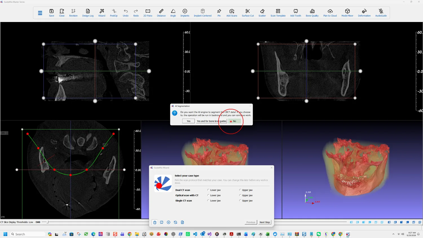Open the Bone Quality tool
The width and height of the screenshot is (423, 238).
[x=312, y=13]
